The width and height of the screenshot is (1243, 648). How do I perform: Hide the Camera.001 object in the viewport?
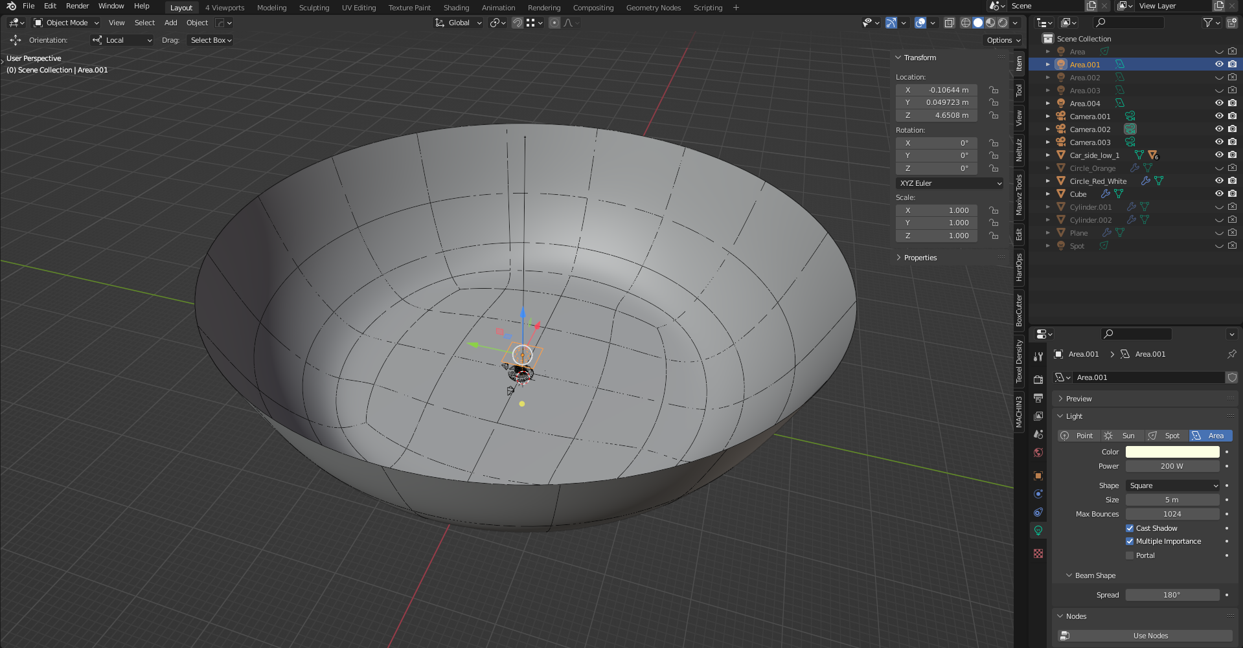pos(1220,116)
